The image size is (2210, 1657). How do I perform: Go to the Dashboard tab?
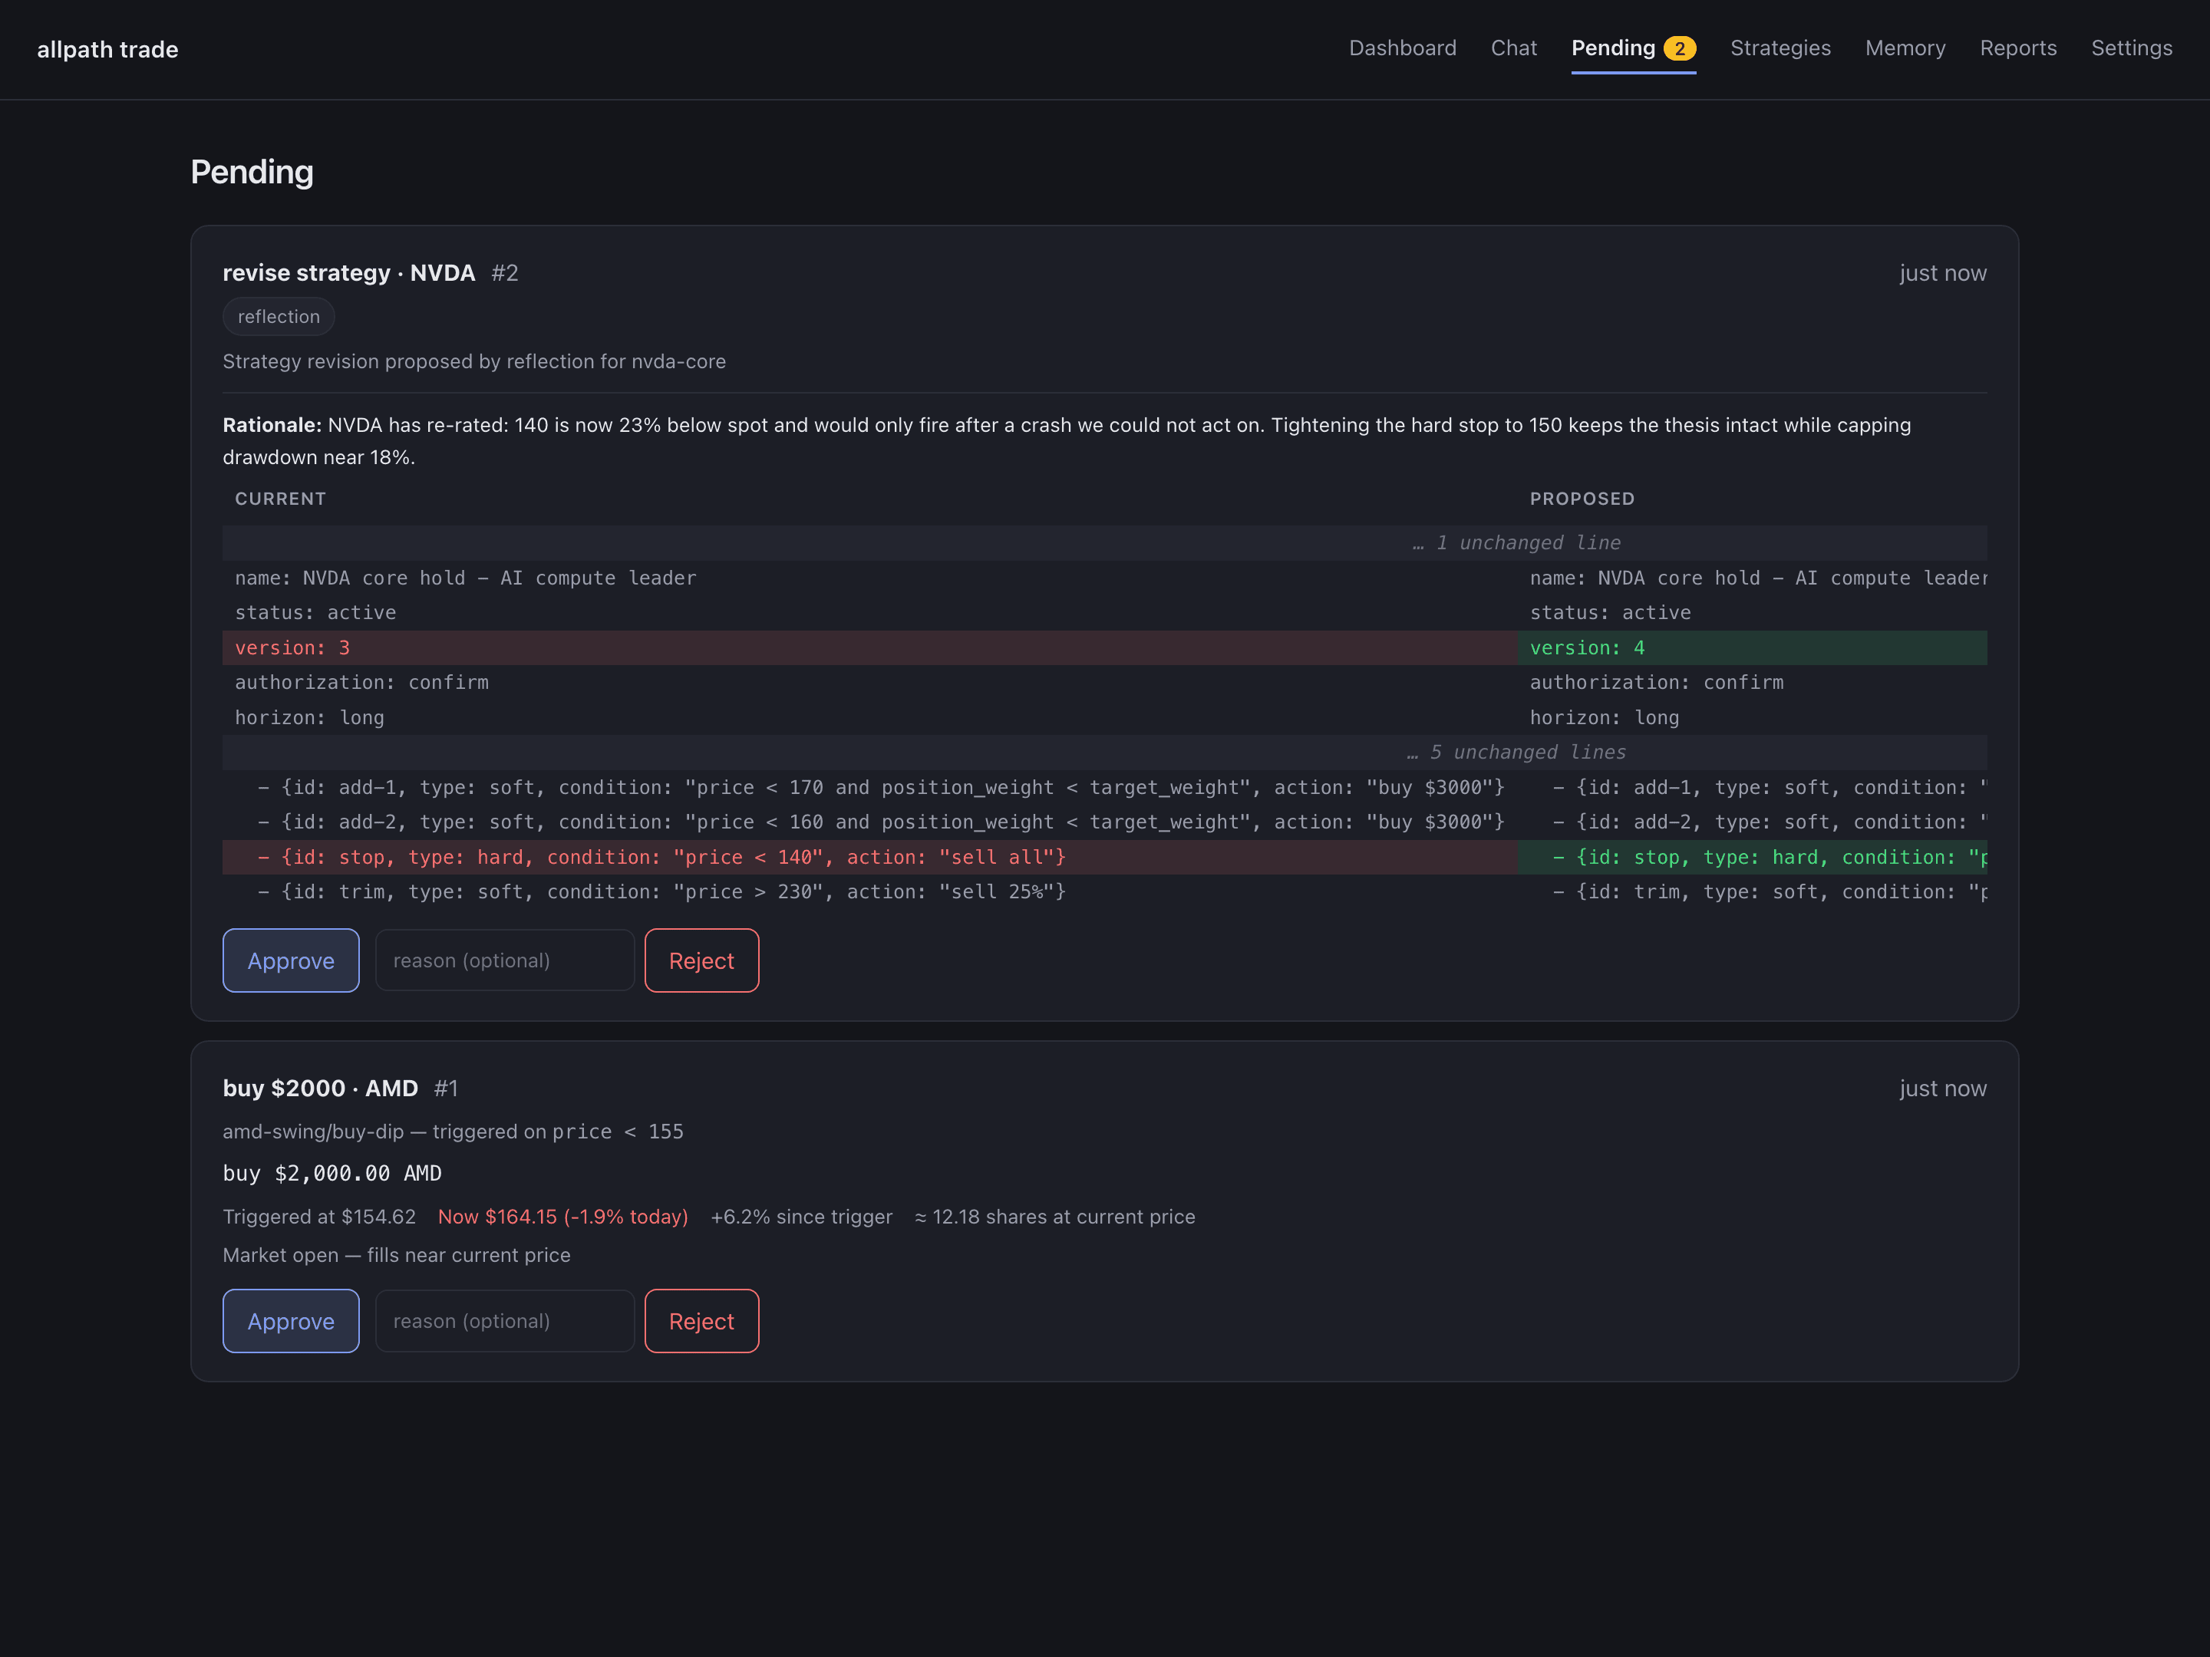pos(1402,48)
